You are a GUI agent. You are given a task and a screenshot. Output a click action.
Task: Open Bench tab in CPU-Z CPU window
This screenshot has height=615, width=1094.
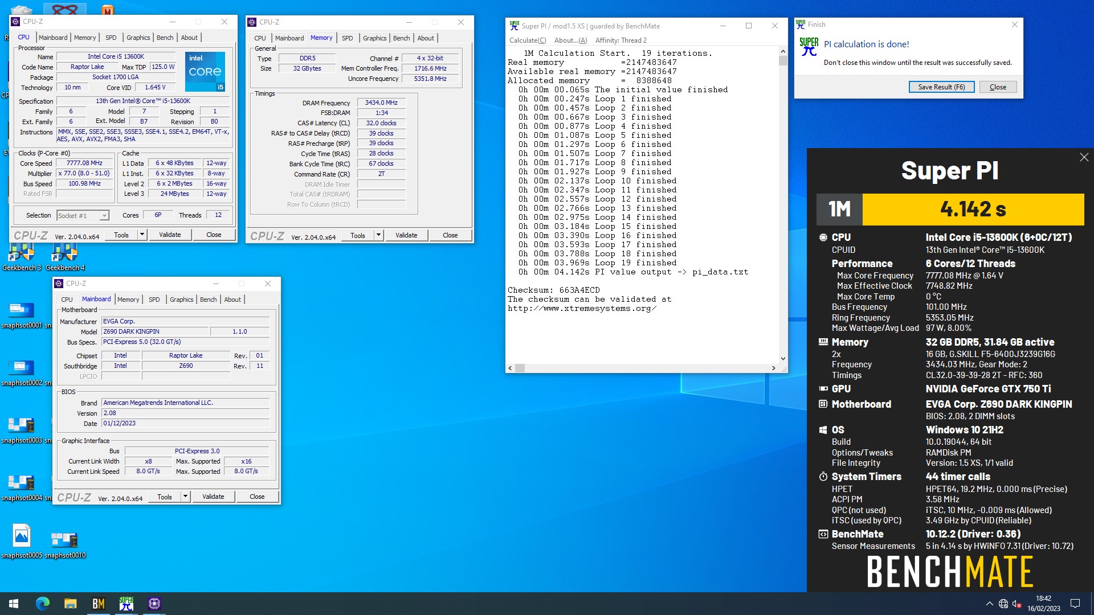coord(165,38)
